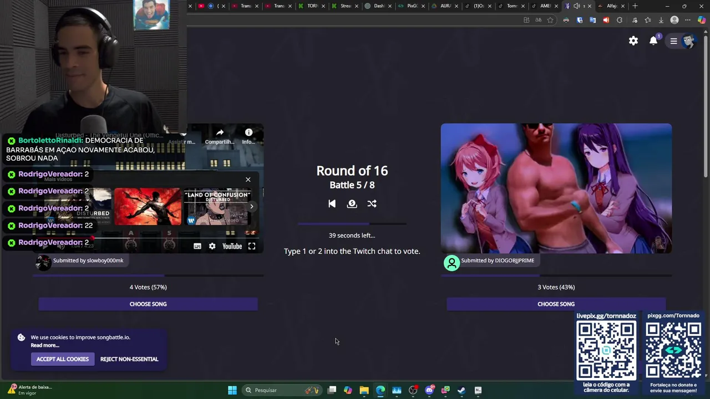Open File Explorer from the taskbar
Image resolution: width=710 pixels, height=399 pixels.
tap(364, 390)
